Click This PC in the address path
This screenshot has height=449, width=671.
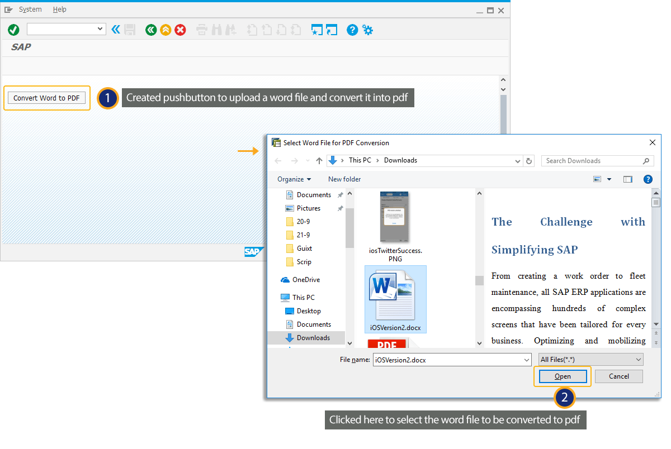coord(360,160)
